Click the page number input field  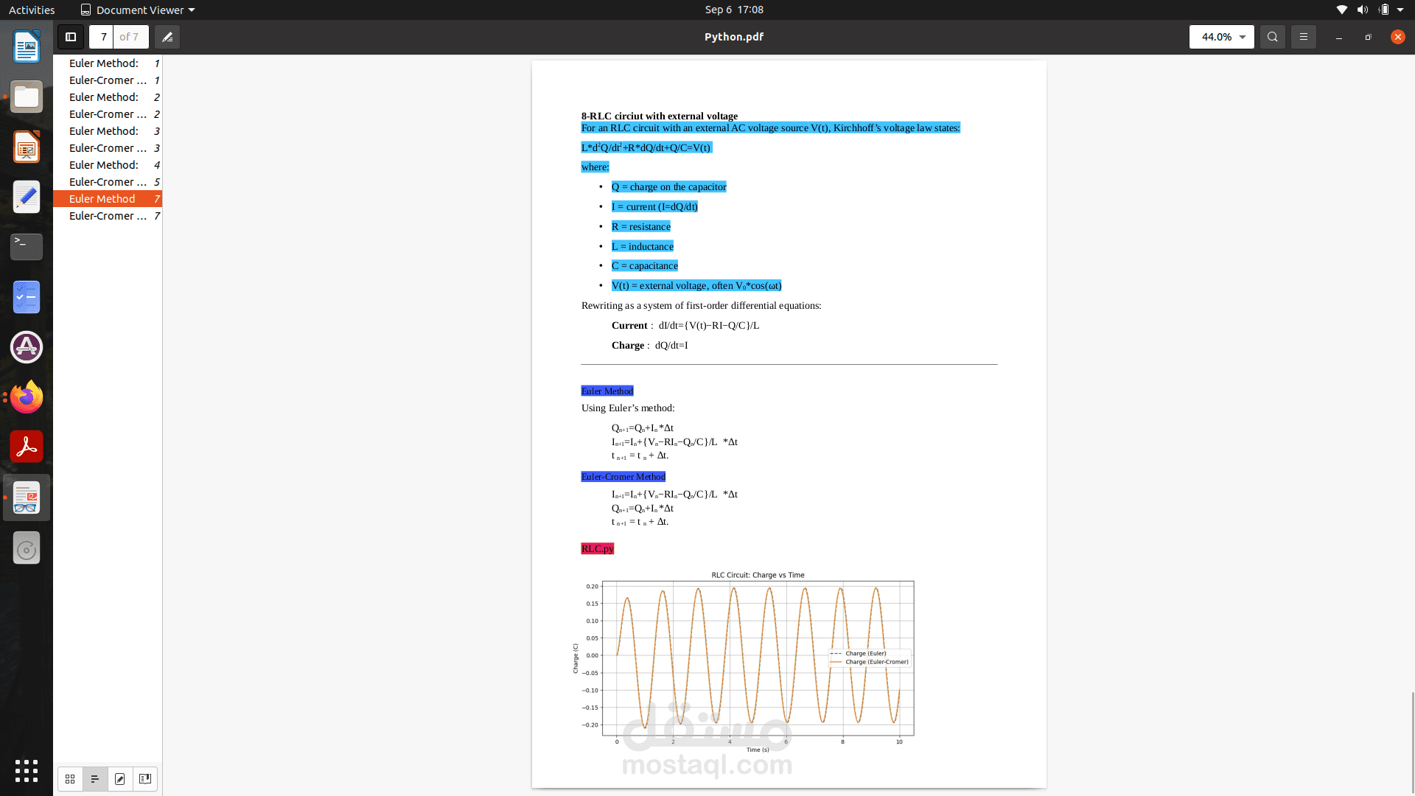(x=103, y=37)
